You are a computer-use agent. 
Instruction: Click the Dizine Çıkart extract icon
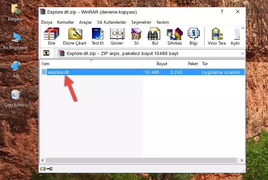point(75,36)
